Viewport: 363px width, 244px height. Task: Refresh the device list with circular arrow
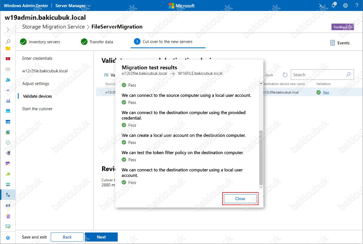point(285,75)
